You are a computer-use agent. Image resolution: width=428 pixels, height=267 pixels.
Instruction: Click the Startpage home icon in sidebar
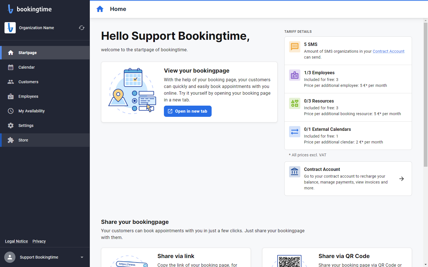pos(11,53)
